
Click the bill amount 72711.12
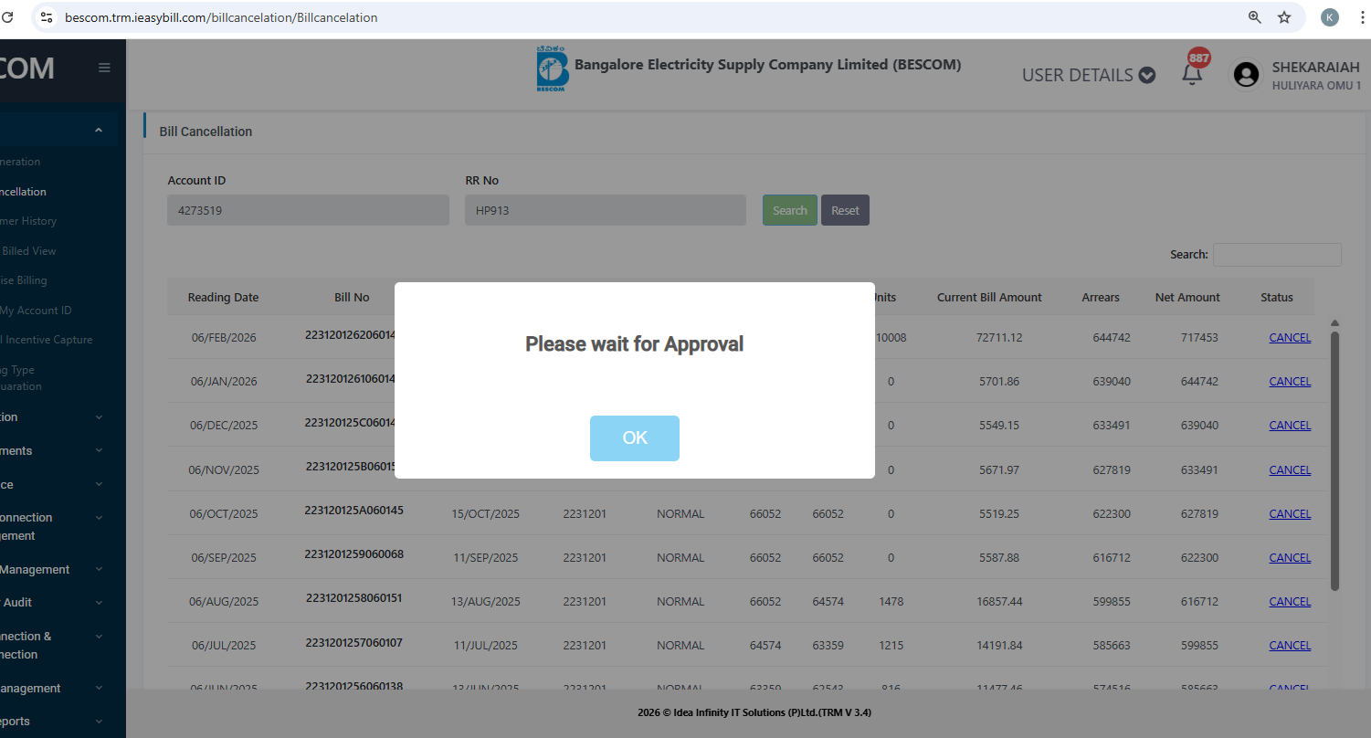coord(999,337)
